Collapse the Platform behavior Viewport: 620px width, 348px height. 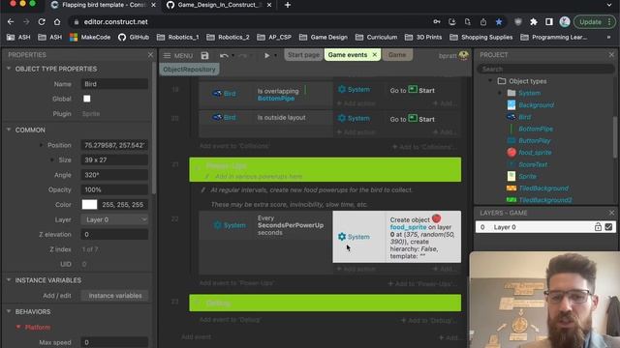[x=17, y=327]
